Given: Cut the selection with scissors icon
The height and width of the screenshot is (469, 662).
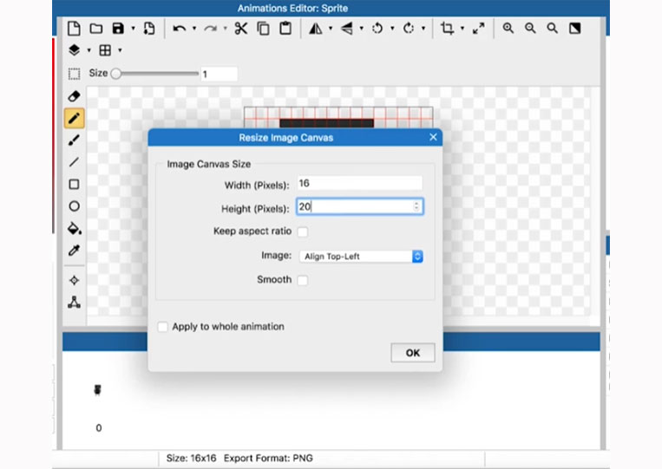Looking at the screenshot, I should 241,29.
